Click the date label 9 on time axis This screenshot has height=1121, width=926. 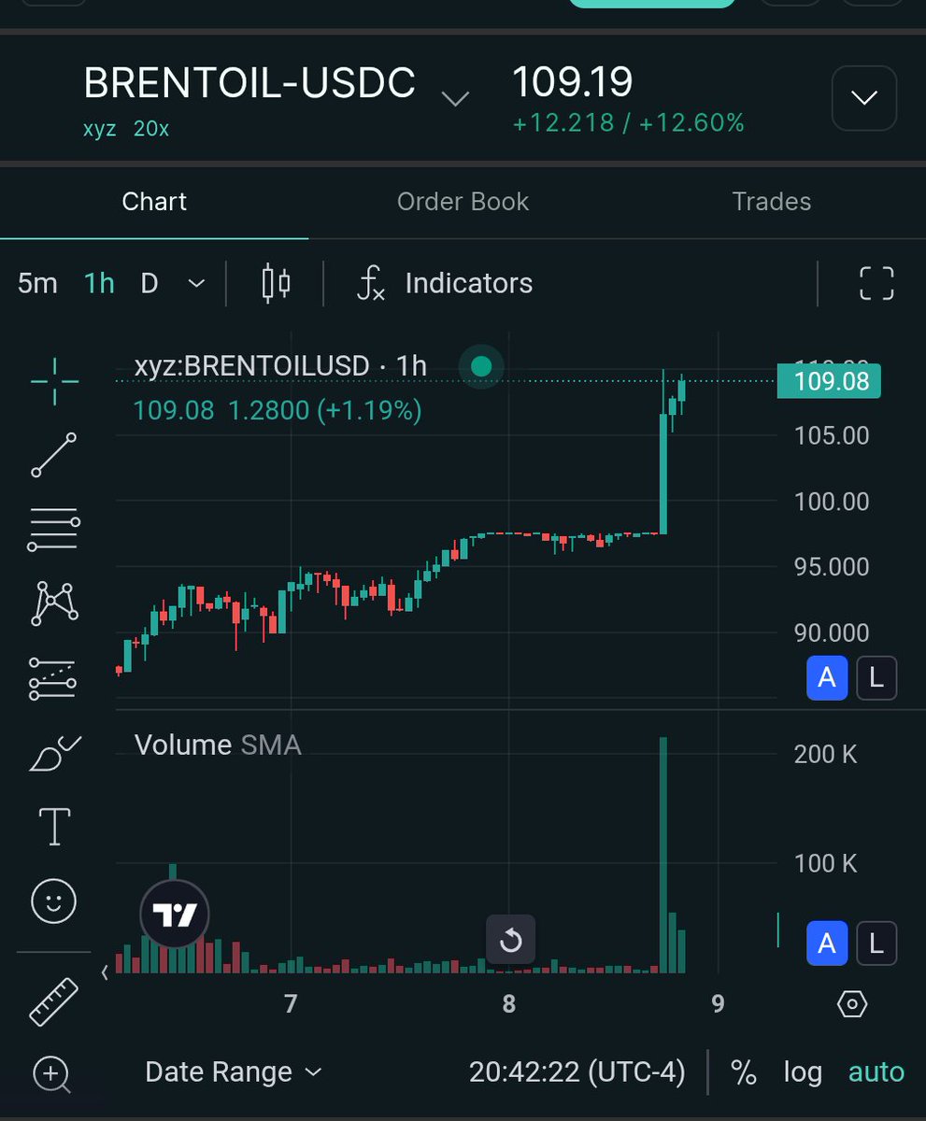pyautogui.click(x=718, y=1004)
